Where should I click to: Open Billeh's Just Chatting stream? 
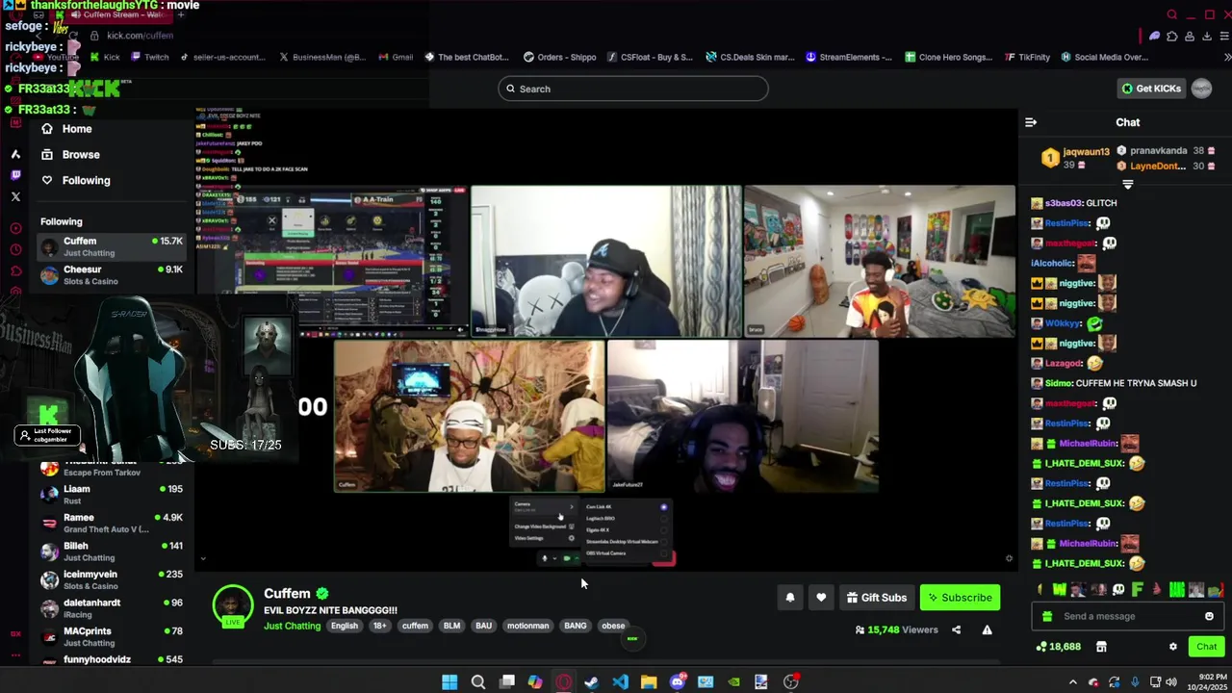pos(112,552)
